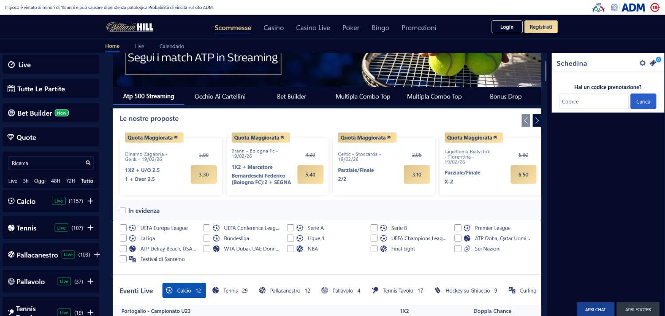
Task: Expand the Calcio sports category
Action: pyautogui.click(x=90, y=201)
